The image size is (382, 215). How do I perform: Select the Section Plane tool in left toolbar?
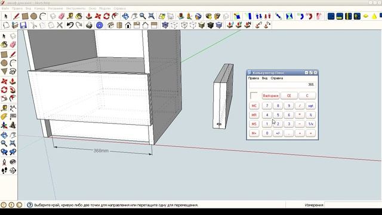[x=13, y=170]
